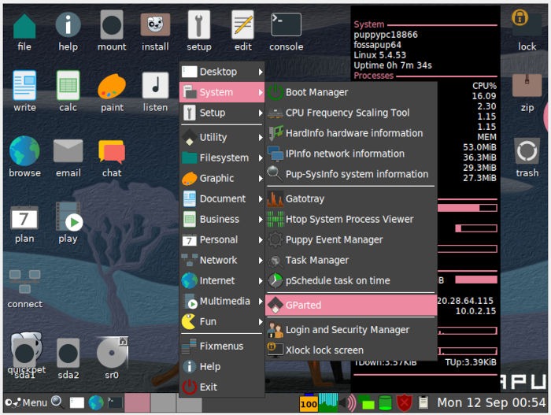551x415 pixels.
Task: Launch the write word processor icon
Action: 24,86
